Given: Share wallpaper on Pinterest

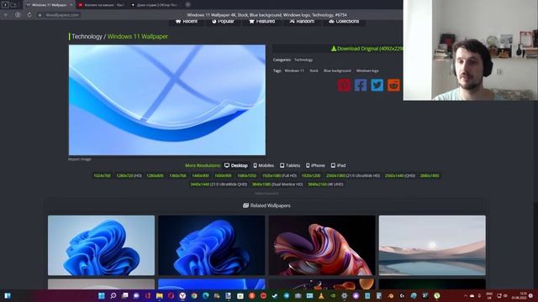Looking at the screenshot, I should pos(344,86).
